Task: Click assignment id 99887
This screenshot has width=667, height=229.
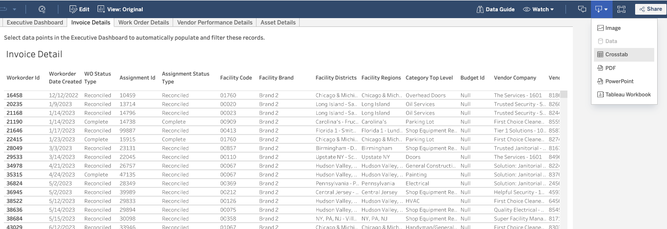Action: pos(128,131)
